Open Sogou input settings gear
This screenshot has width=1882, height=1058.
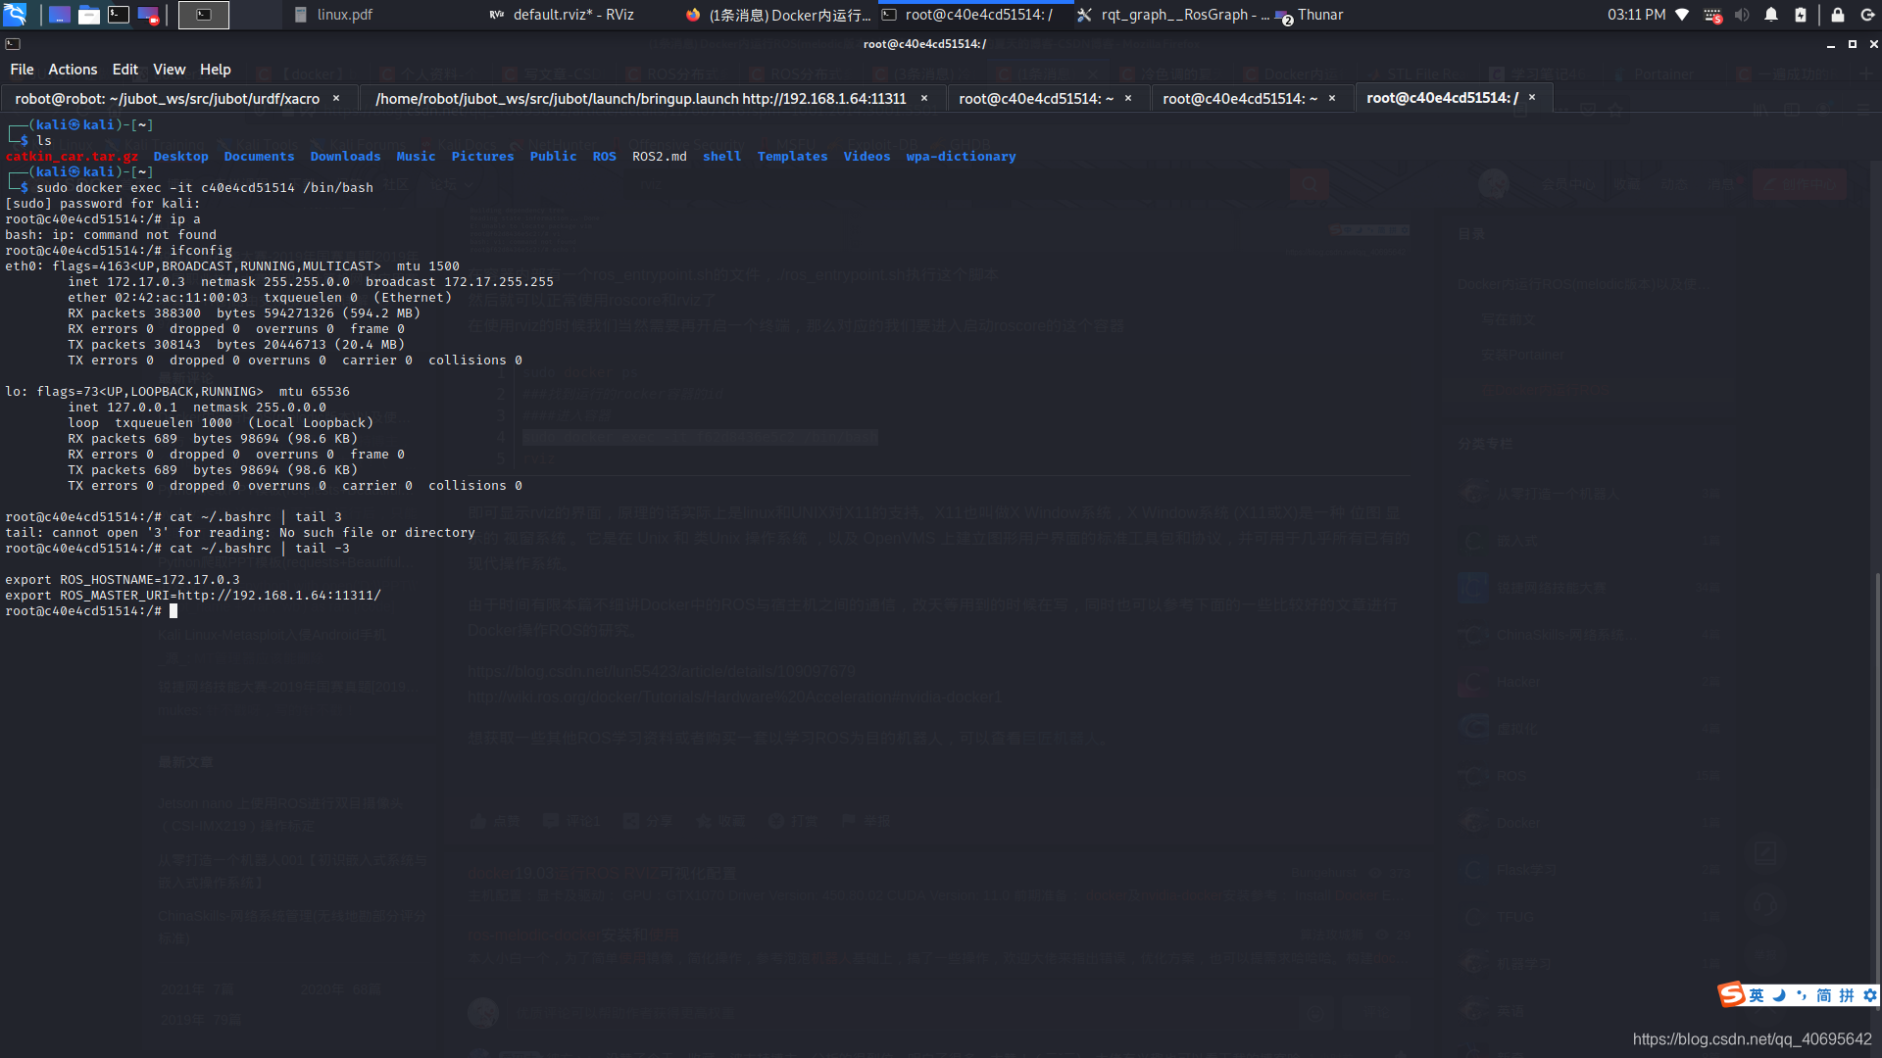point(1870,995)
